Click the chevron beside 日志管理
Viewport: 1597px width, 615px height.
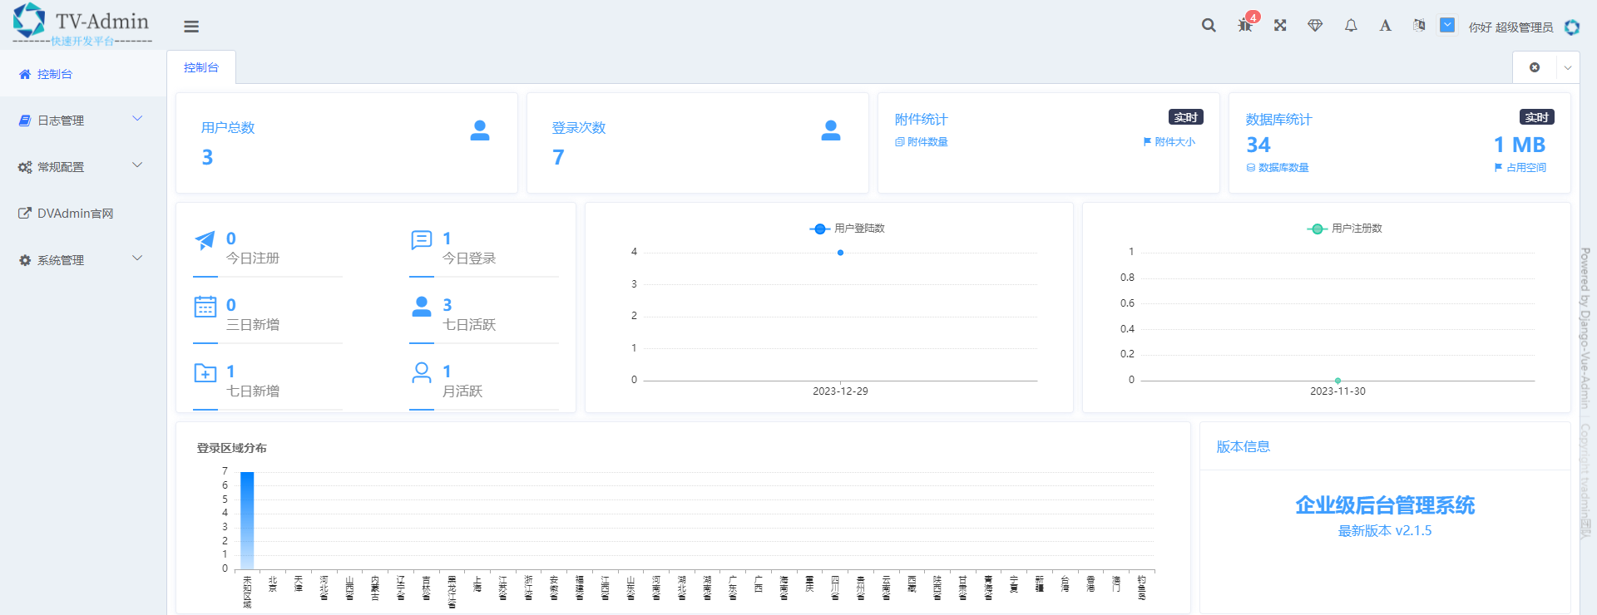click(137, 119)
